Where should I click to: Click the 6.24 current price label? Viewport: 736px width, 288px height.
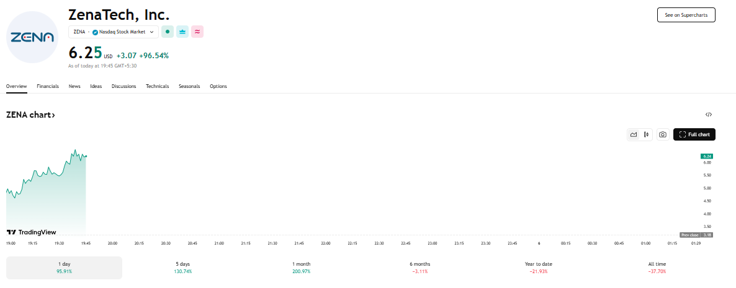(707, 156)
